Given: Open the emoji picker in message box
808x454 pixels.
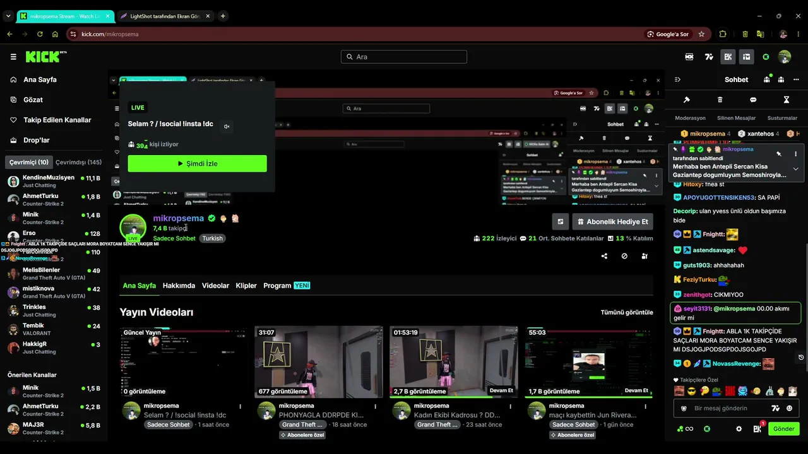Looking at the screenshot, I should coord(789,409).
